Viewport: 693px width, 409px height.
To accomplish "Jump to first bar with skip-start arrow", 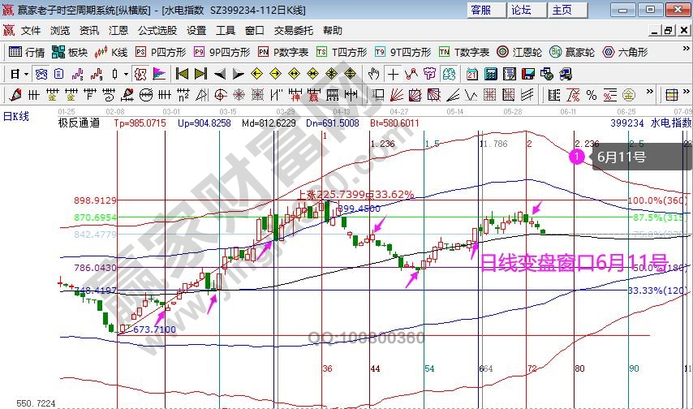I will point(180,74).
